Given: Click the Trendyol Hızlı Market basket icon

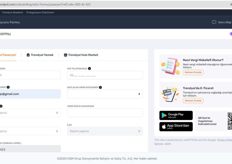Looking at the screenshot, I should click(65, 55).
